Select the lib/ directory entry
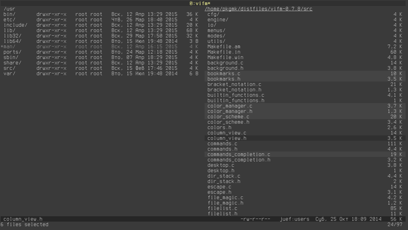The height and width of the screenshot is (230, 408). tap(100, 31)
